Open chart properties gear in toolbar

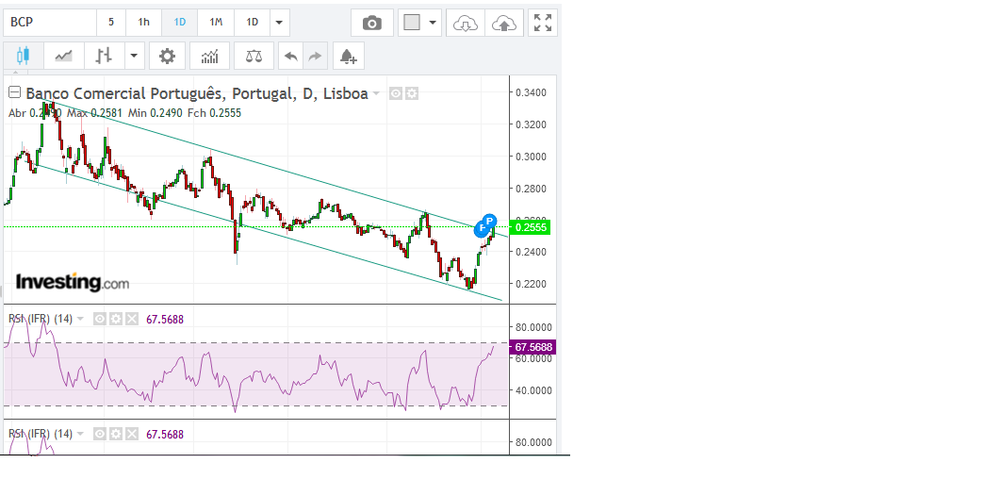(x=167, y=57)
